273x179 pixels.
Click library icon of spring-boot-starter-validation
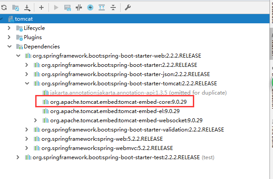[37, 129]
